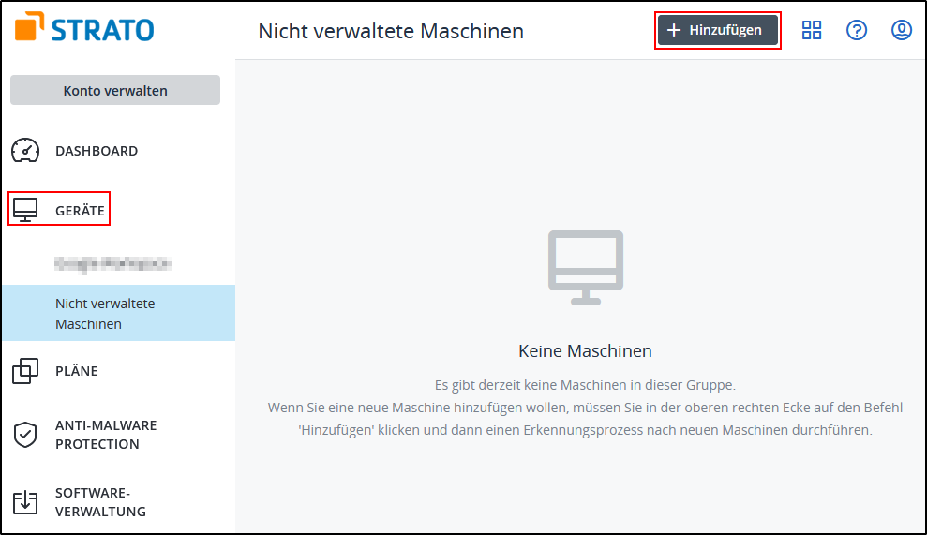Select the blurred device group entry

click(112, 264)
